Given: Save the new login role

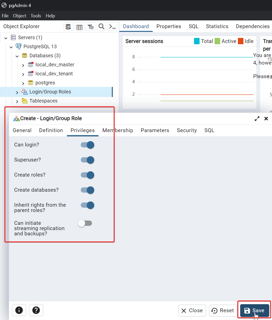Looking at the screenshot, I should coord(255,310).
